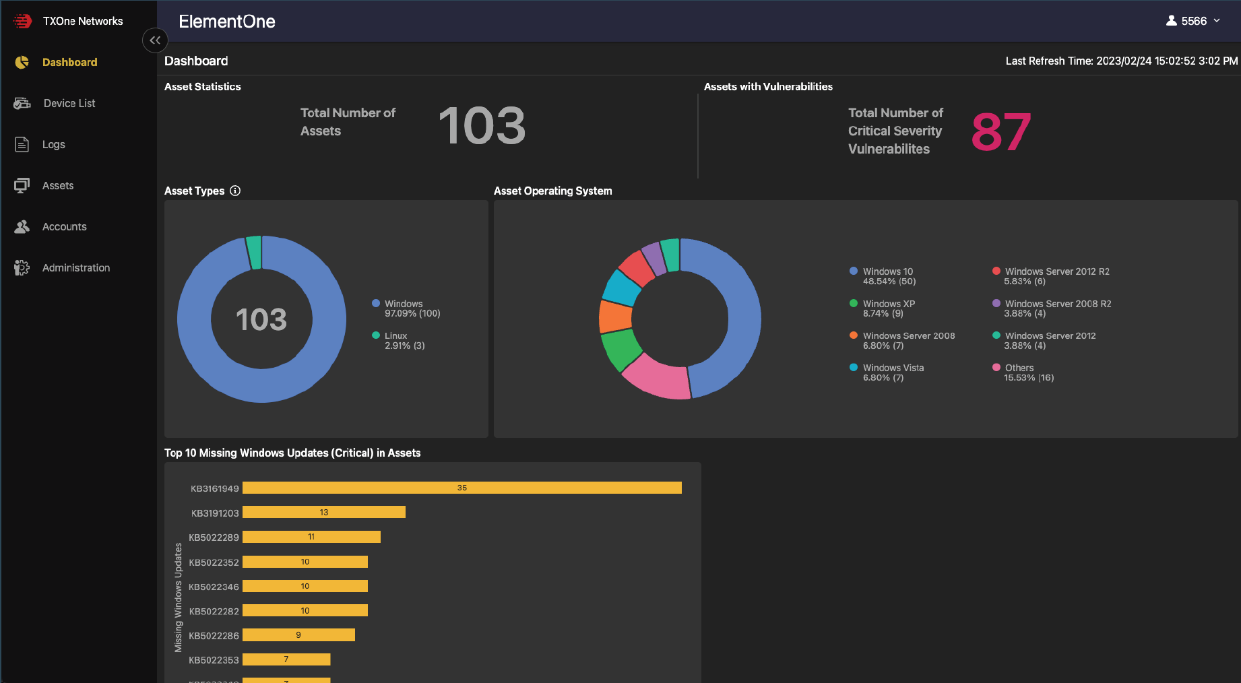Click the KB5022289 bar showing 11
Screen dimensions: 1241x683
coord(311,537)
